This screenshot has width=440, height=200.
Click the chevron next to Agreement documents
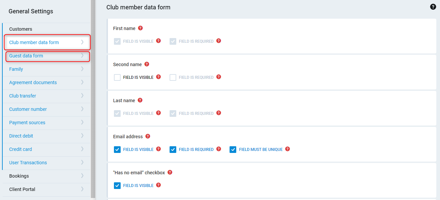[82, 82]
